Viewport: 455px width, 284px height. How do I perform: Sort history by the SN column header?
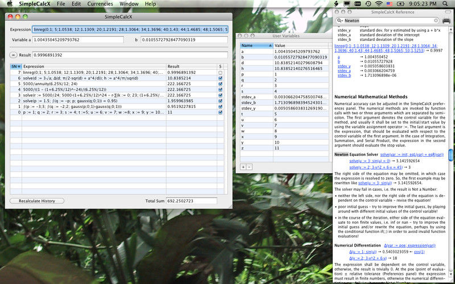[x=16, y=66]
